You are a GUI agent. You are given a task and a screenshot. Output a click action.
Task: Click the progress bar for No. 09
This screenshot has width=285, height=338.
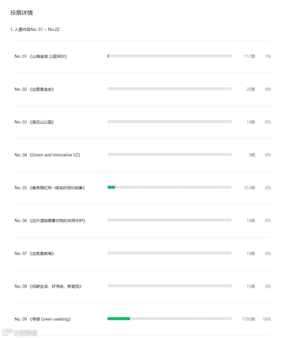click(169, 319)
